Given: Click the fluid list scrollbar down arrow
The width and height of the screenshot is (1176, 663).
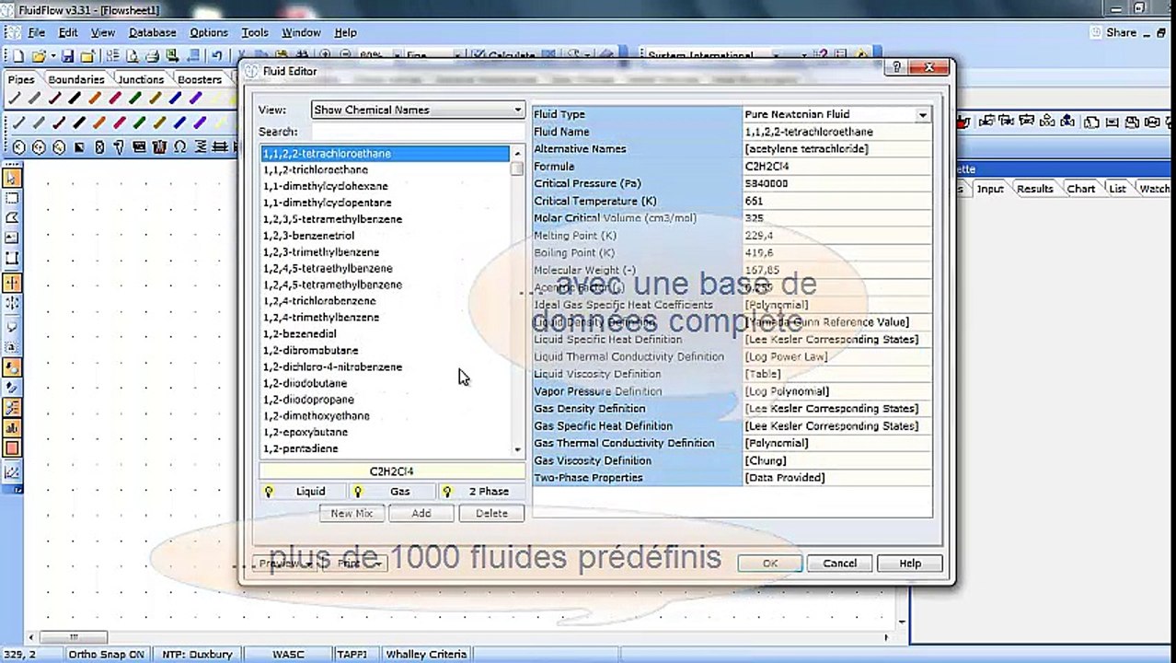Looking at the screenshot, I should 517,449.
